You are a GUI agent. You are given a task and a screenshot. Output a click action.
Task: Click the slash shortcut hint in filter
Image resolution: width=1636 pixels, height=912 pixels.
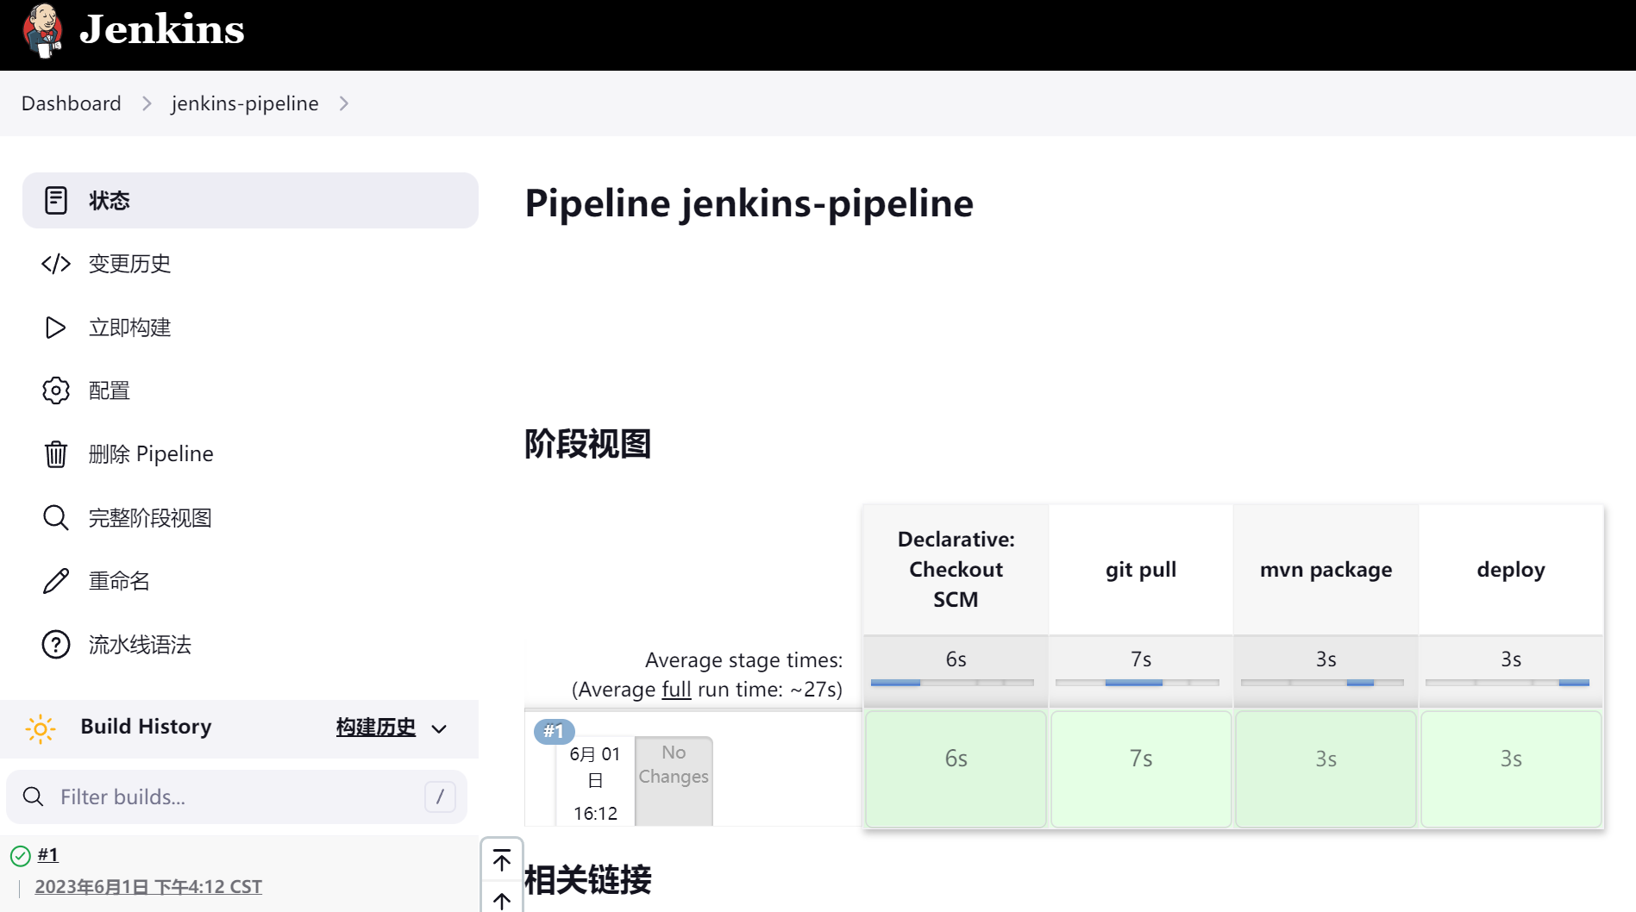440,796
